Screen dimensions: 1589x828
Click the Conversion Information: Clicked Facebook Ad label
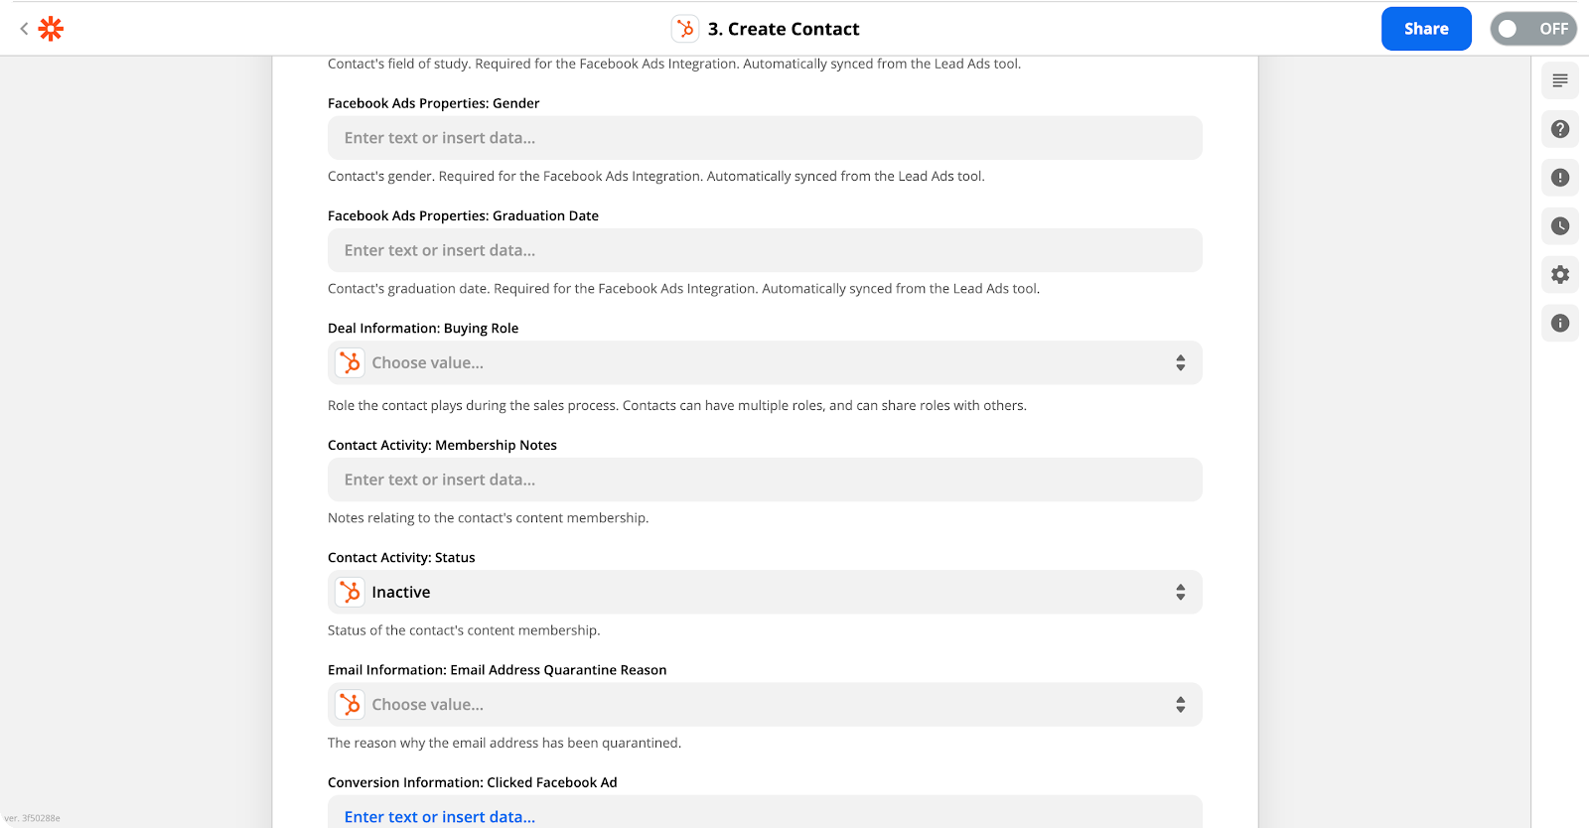pos(473,782)
